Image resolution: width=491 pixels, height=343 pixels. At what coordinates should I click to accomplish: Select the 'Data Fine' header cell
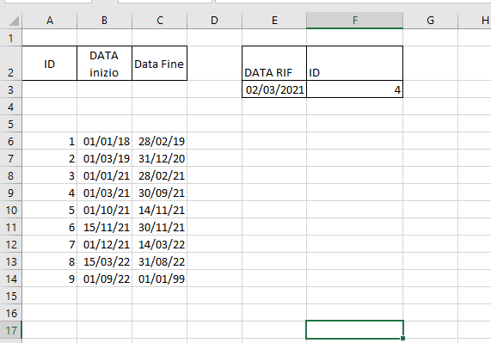pyautogui.click(x=159, y=64)
